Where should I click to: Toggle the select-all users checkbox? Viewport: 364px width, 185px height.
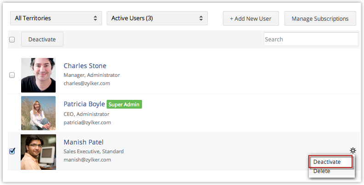click(x=12, y=40)
